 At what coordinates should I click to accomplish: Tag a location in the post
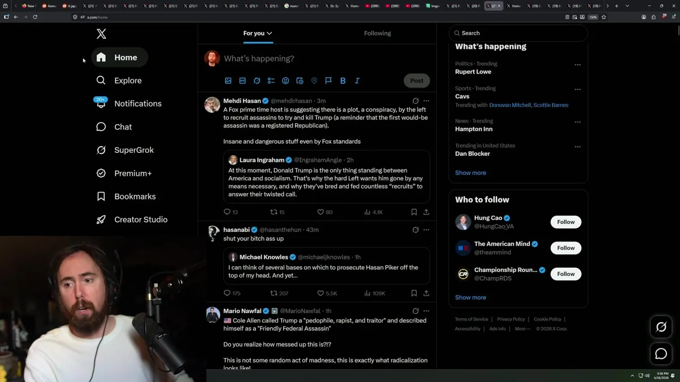314,81
